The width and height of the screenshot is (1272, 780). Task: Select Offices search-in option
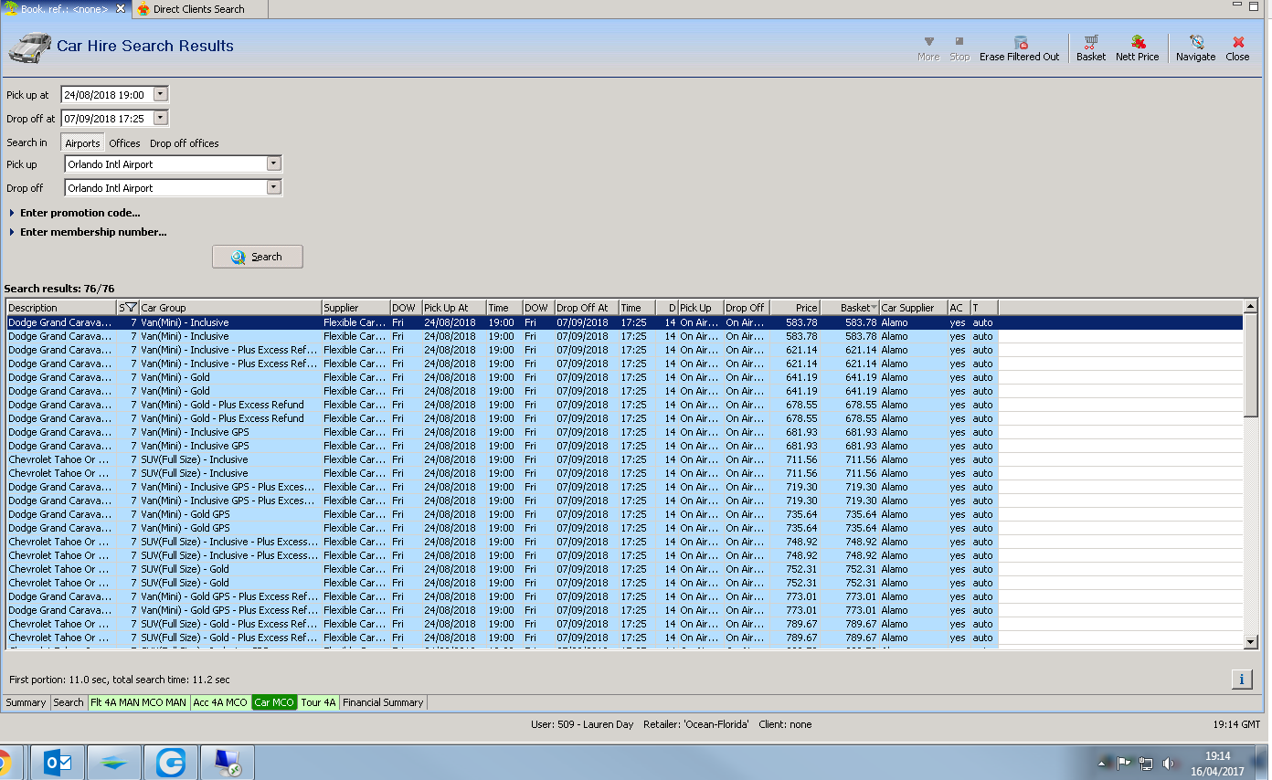pos(125,143)
